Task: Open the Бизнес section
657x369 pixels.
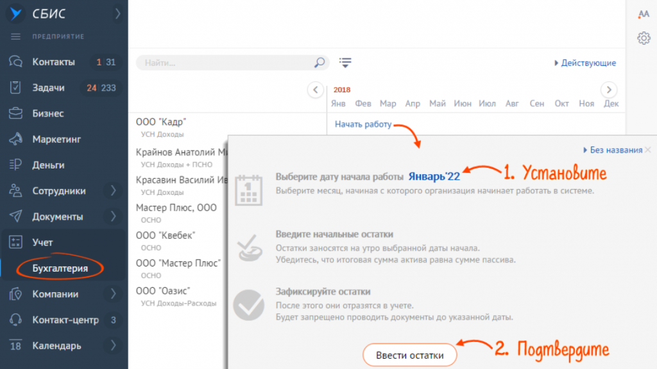Action: point(48,113)
